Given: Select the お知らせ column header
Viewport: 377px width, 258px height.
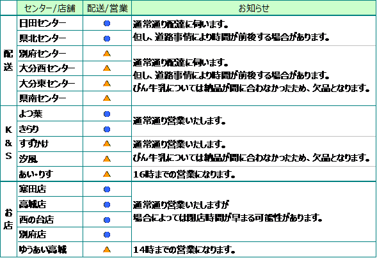Looking at the screenshot, I should tap(253, 8).
